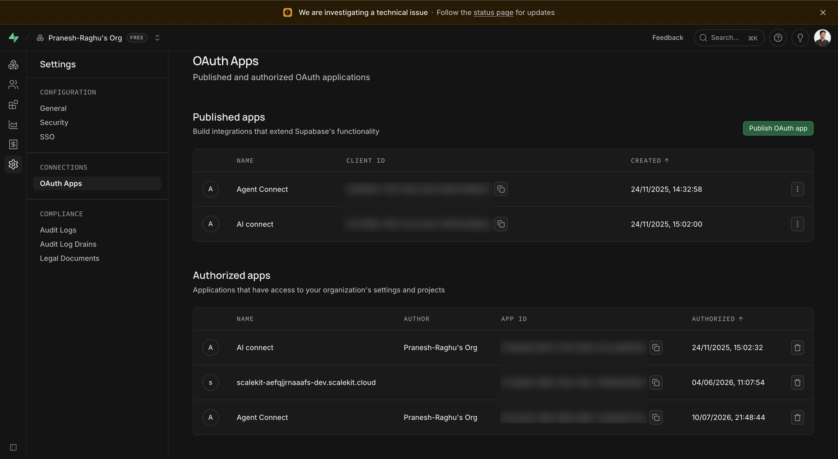Open General settings
The height and width of the screenshot is (459, 838).
[53, 108]
